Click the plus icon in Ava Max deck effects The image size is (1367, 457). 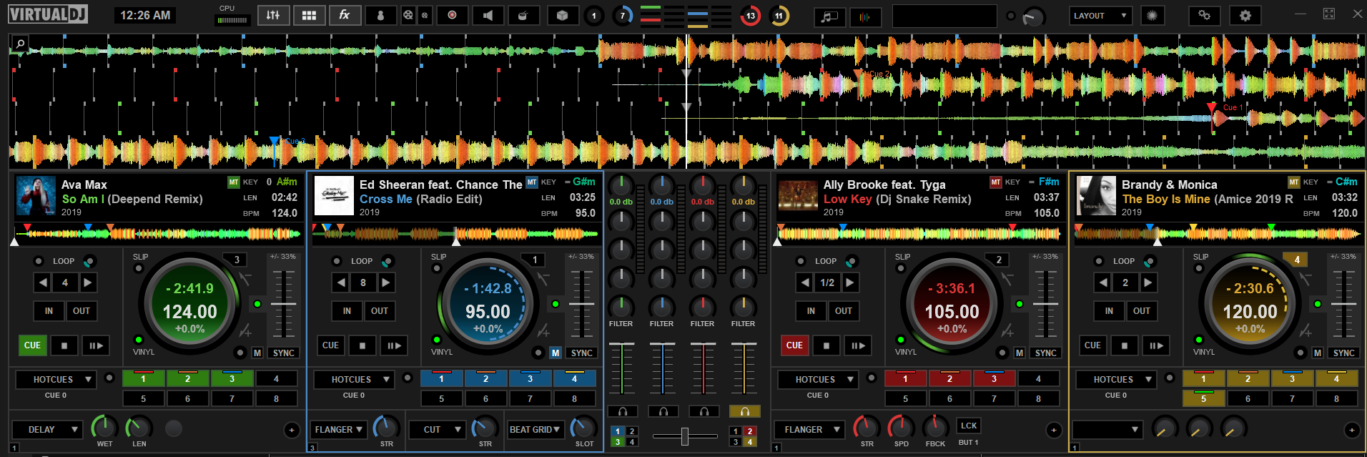(x=292, y=430)
